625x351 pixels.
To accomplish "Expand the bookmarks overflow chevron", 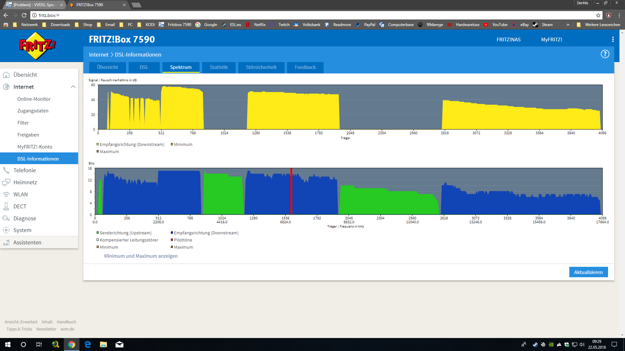I will coord(568,25).
